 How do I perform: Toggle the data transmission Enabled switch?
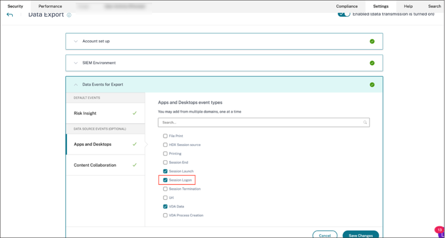(344, 14)
